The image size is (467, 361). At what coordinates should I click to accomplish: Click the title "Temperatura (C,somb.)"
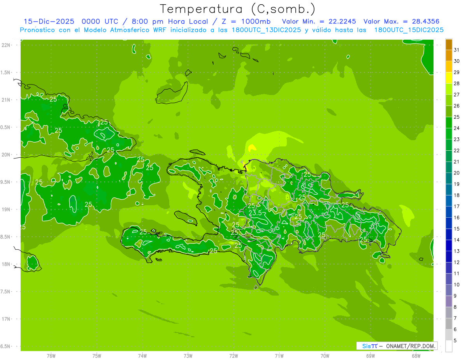click(x=238, y=9)
